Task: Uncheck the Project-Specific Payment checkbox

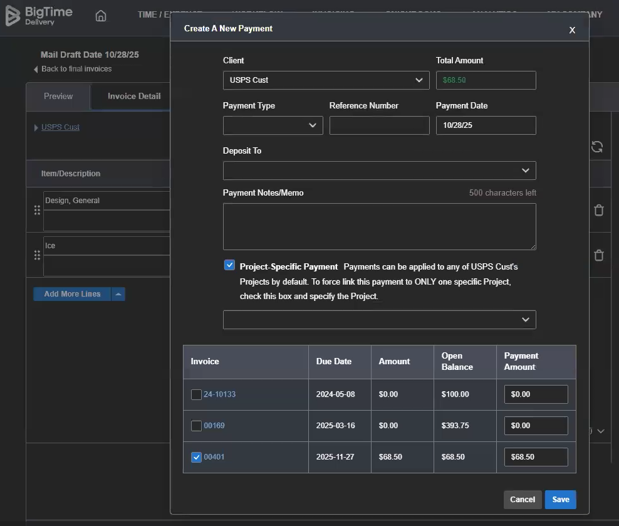Action: pyautogui.click(x=229, y=265)
